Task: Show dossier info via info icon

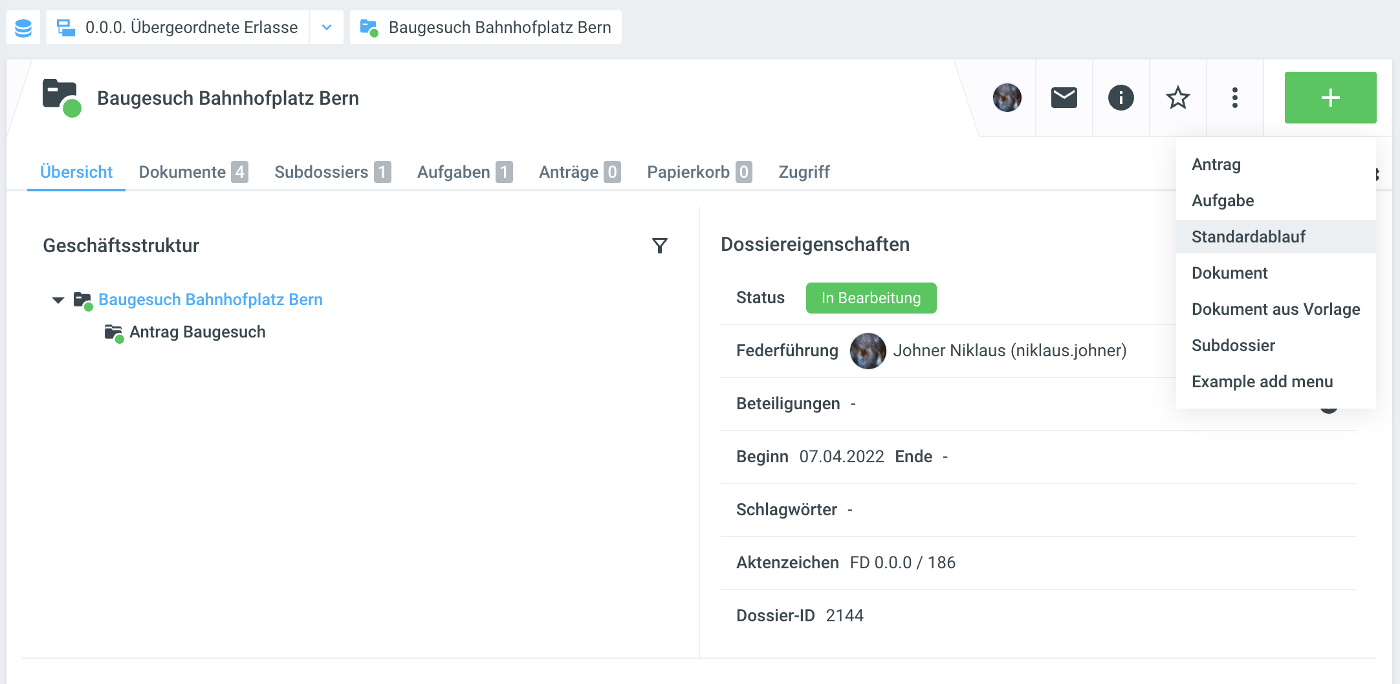Action: 1121,98
